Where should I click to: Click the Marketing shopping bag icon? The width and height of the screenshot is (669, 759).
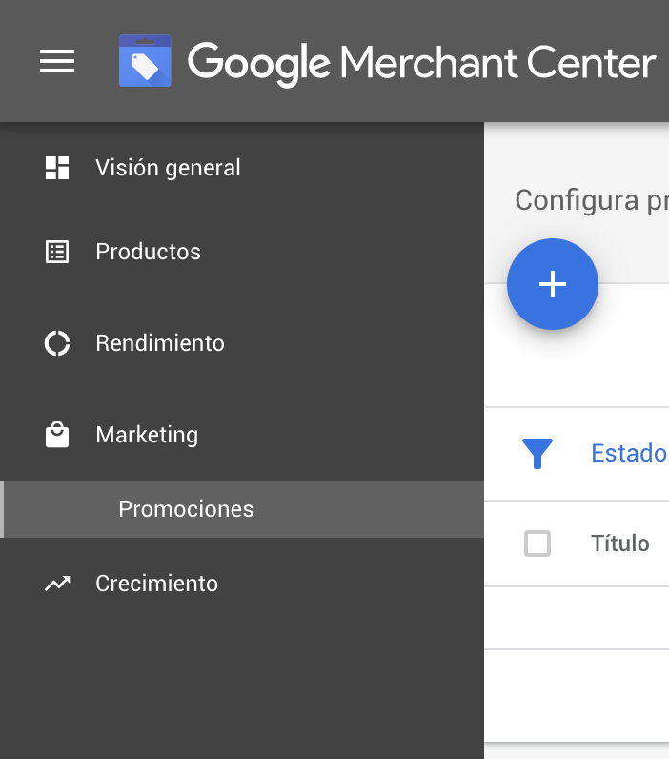tap(57, 435)
